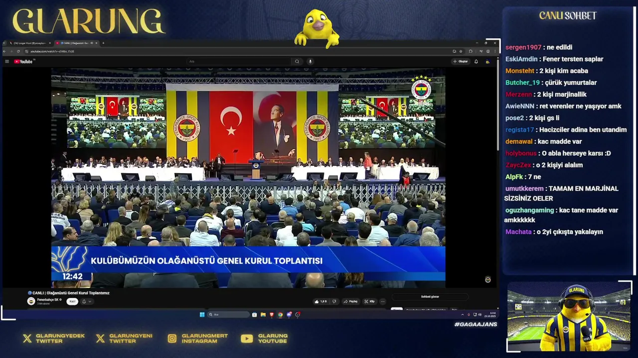
Task: Open the browser extensions puzzle icon
Action: pyautogui.click(x=471, y=51)
